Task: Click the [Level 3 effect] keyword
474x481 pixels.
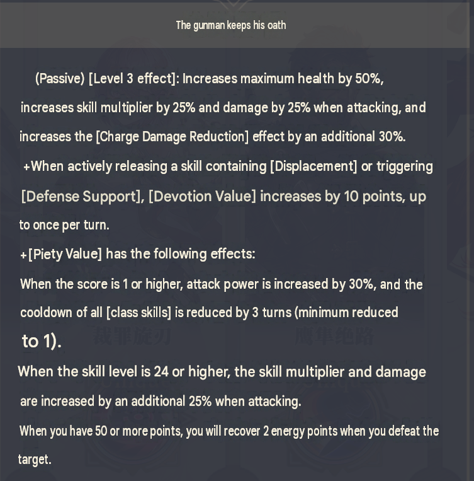Action: (x=132, y=79)
